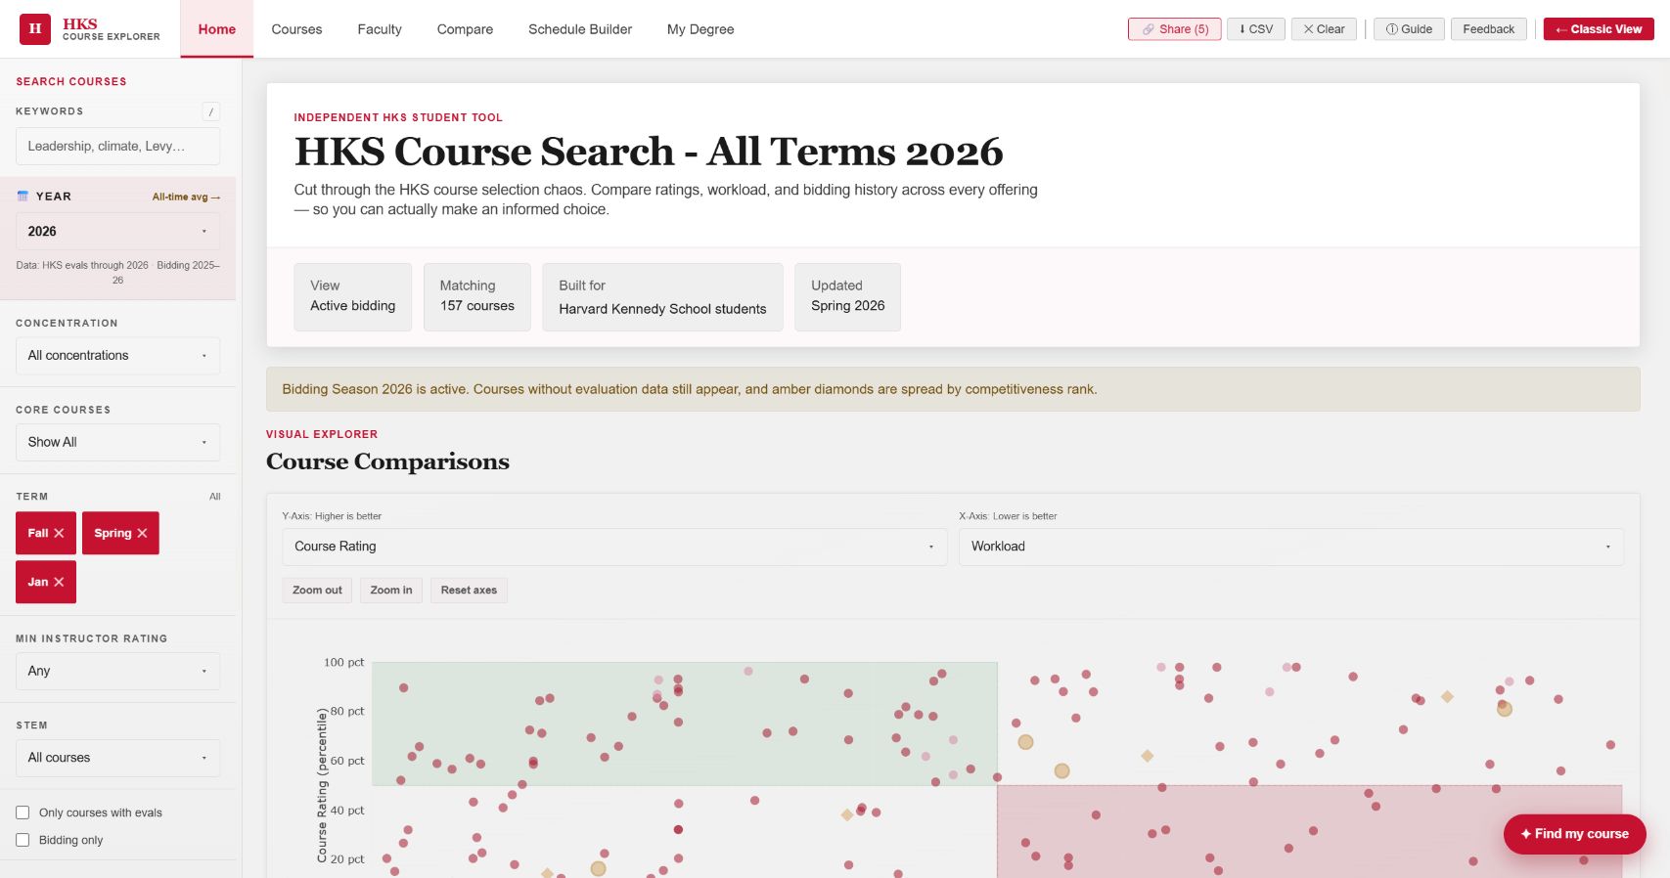Screen dimensions: 1670x878
Task: Click the bidding season active banner text
Action: 690,389
